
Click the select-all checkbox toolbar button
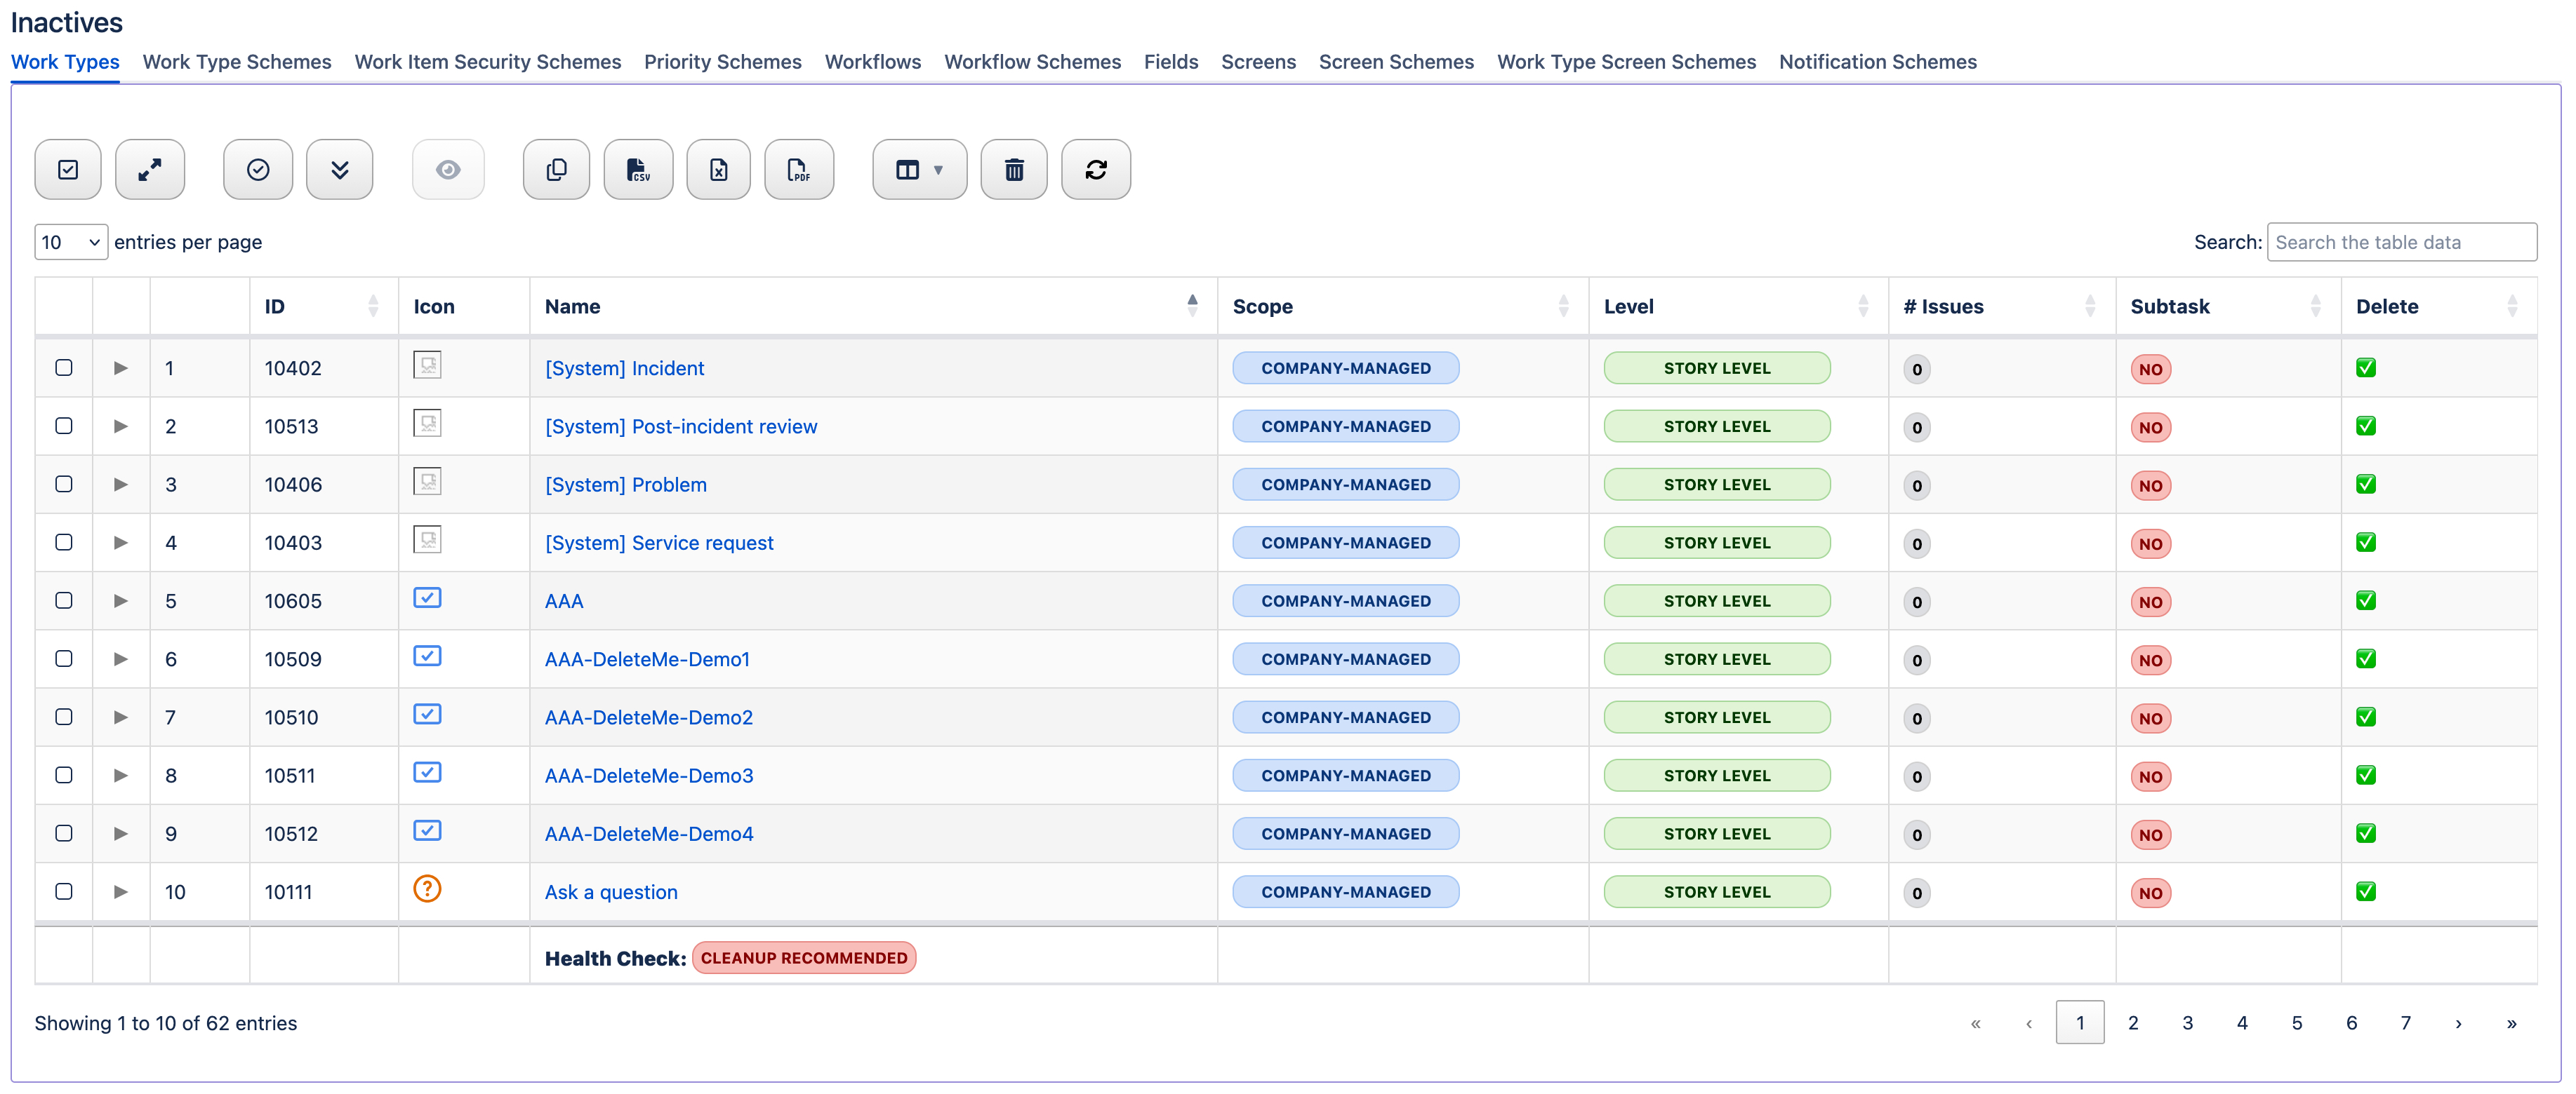(68, 170)
